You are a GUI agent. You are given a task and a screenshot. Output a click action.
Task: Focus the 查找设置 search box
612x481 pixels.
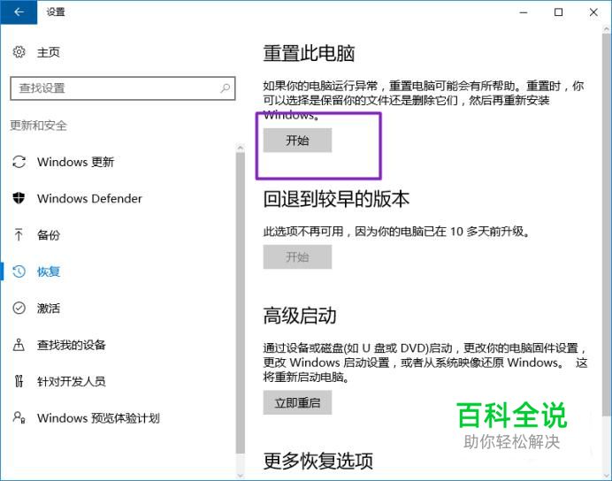click(x=123, y=88)
